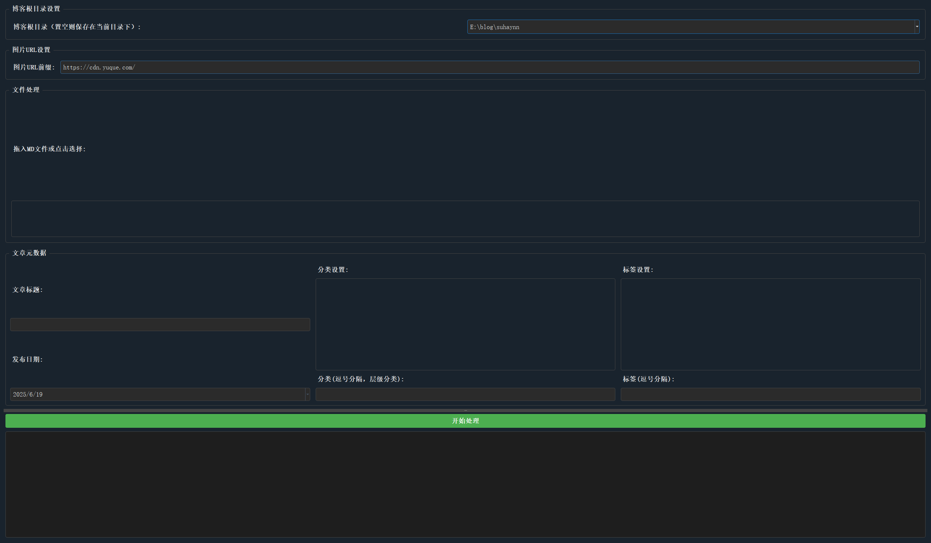The image size is (931, 543).
Task: Click the 博客根目录设置 group title
Action: click(x=36, y=8)
